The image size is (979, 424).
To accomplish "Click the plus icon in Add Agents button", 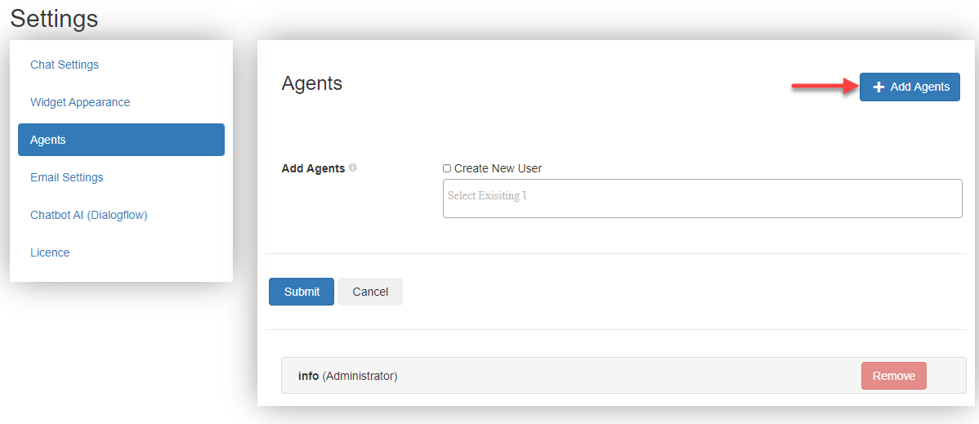I will pyautogui.click(x=878, y=87).
